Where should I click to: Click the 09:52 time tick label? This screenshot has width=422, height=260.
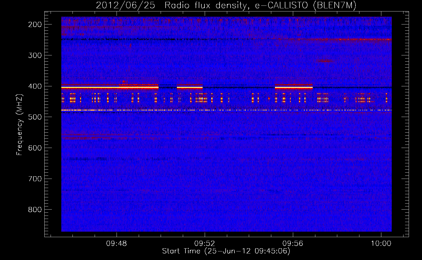[205, 244]
